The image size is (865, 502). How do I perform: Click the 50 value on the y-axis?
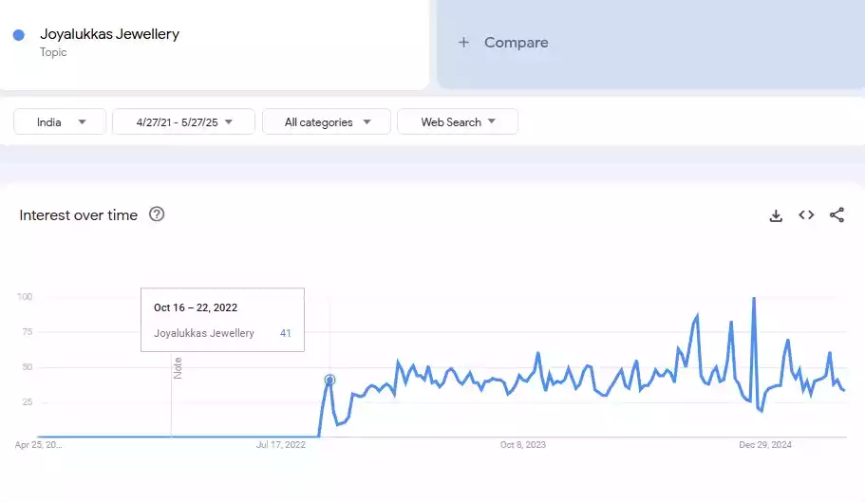27,367
